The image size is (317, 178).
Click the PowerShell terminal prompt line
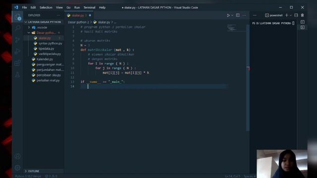(x=273, y=23)
